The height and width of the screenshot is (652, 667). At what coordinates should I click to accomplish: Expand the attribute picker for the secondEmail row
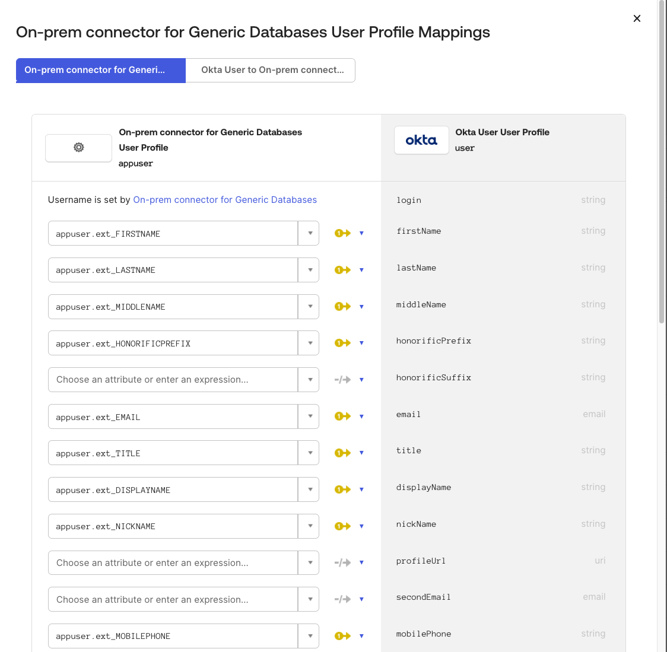point(309,599)
